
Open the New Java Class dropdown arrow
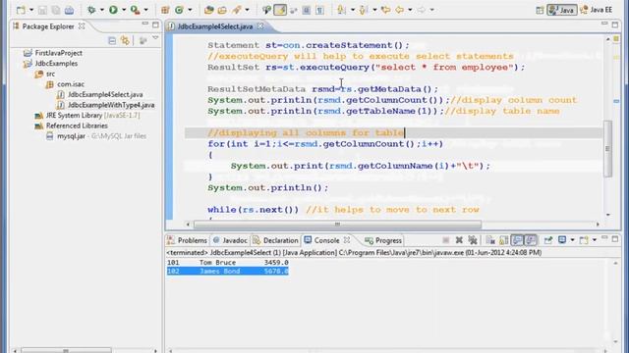pyautogui.click(x=190, y=10)
